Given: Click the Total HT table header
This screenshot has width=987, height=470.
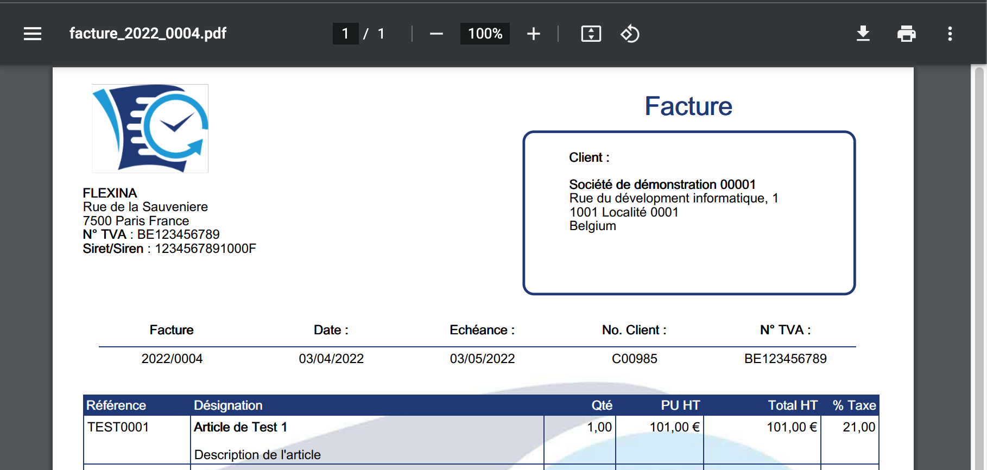Looking at the screenshot, I should [793, 405].
